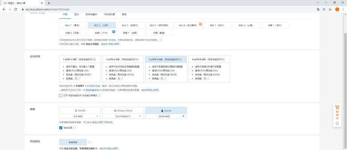Choose the 2 vCPU 4 GiB instance spec
The height and width of the screenshot is (150, 347).
click(x=166, y=69)
